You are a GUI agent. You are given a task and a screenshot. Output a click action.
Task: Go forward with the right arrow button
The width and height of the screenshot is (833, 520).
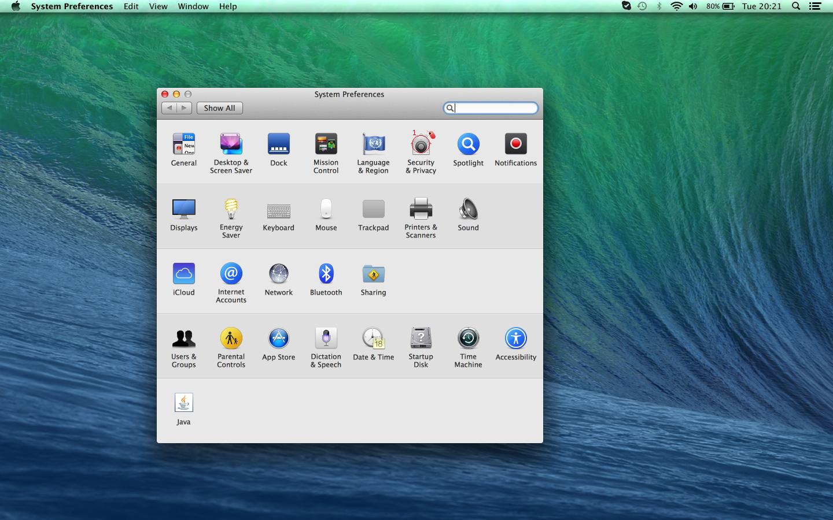[x=185, y=108]
